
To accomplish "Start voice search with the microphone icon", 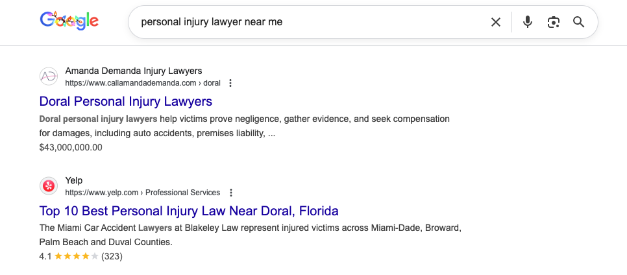I will tap(528, 22).
